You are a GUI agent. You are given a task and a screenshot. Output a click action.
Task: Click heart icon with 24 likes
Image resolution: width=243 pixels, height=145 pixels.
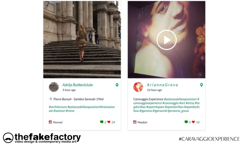click(x=109, y=122)
